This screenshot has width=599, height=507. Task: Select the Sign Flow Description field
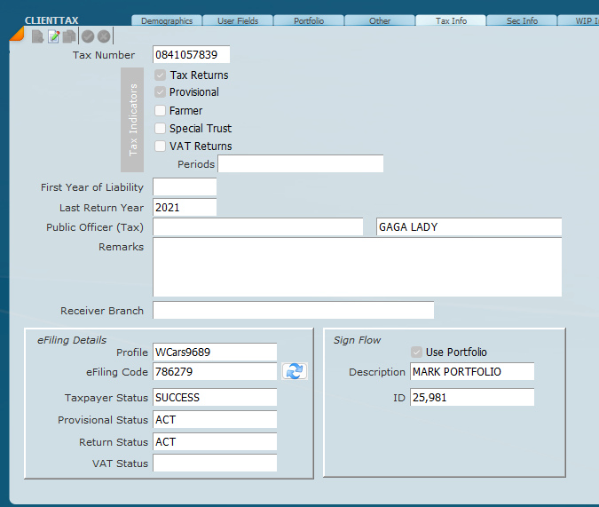point(472,372)
